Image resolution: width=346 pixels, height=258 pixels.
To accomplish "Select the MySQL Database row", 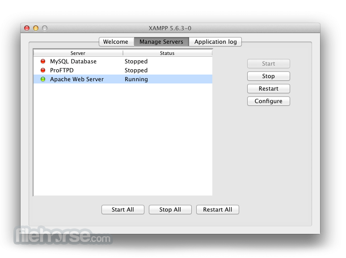I will pos(123,61).
